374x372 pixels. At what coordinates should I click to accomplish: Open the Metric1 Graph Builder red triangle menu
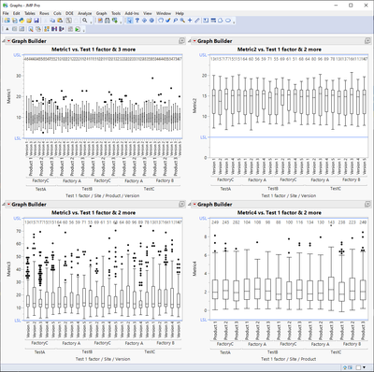(8, 41)
